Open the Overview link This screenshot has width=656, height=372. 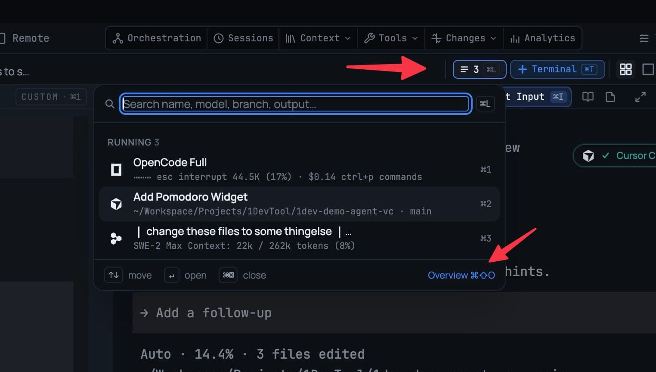point(461,275)
